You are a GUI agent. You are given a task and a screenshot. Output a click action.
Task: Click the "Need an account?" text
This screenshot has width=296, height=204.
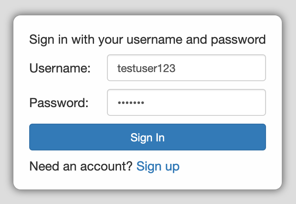tap(81, 167)
